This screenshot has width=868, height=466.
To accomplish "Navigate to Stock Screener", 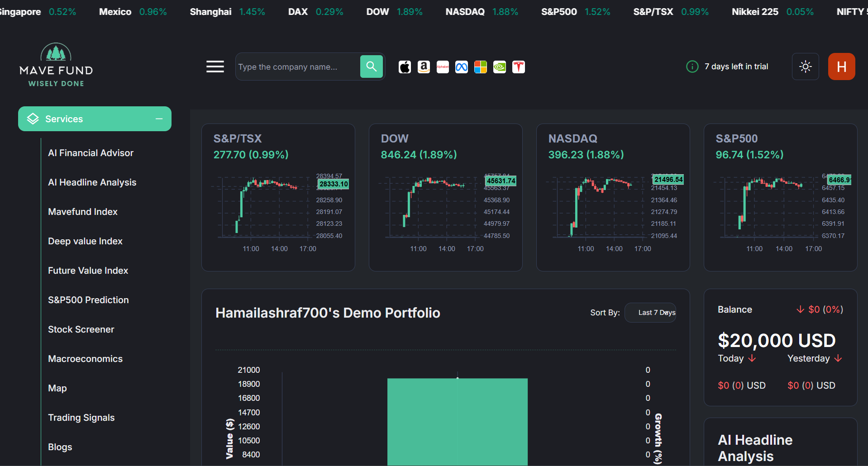I will [81, 329].
